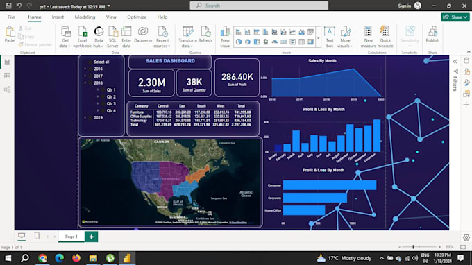Select the treemap visual in gallery
The image size is (472, 265).
pyautogui.click(x=256, y=42)
